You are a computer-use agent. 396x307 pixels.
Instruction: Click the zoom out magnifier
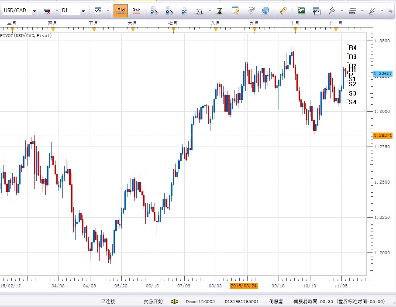pos(169,10)
